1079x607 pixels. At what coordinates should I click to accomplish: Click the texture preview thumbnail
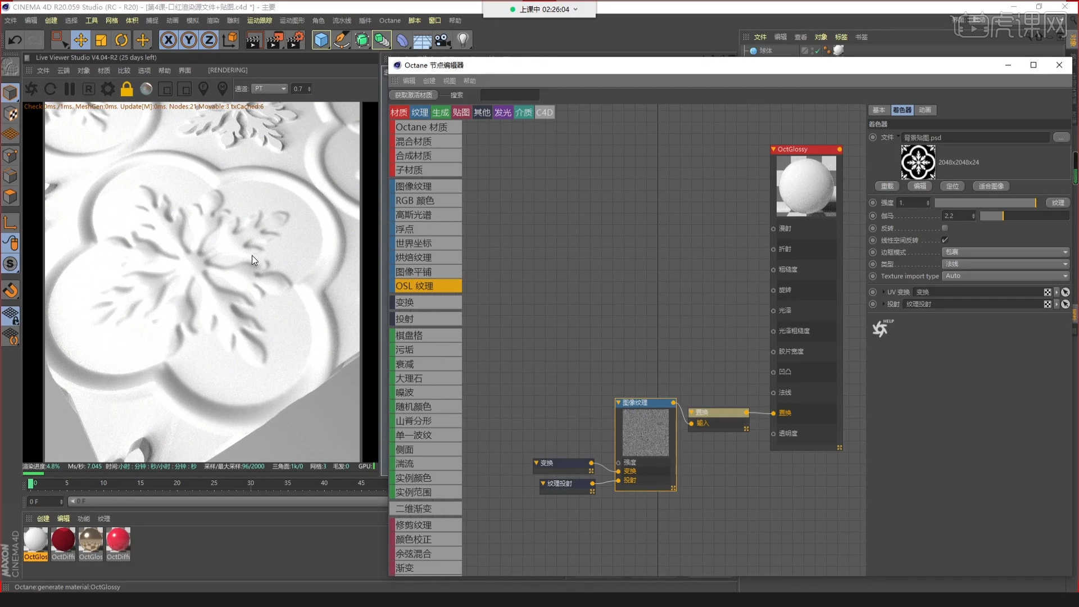coord(918,162)
